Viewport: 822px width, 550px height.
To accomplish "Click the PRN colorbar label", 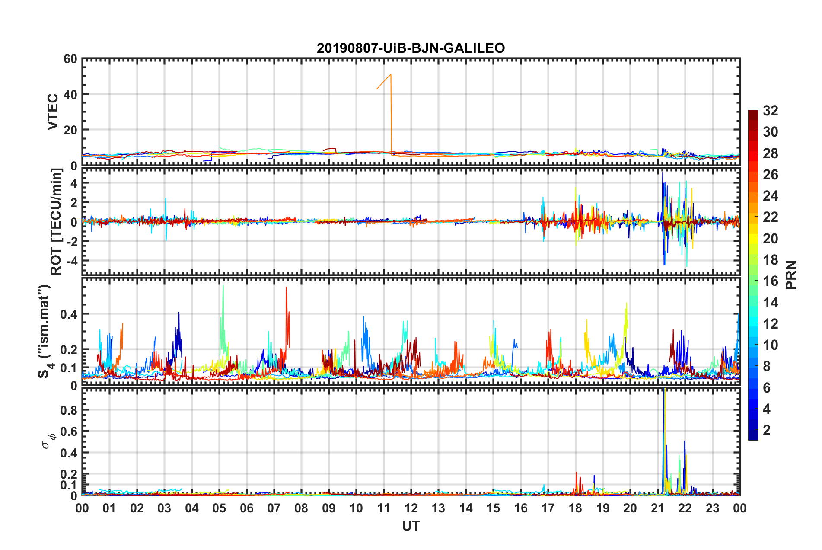I will tap(791, 275).
